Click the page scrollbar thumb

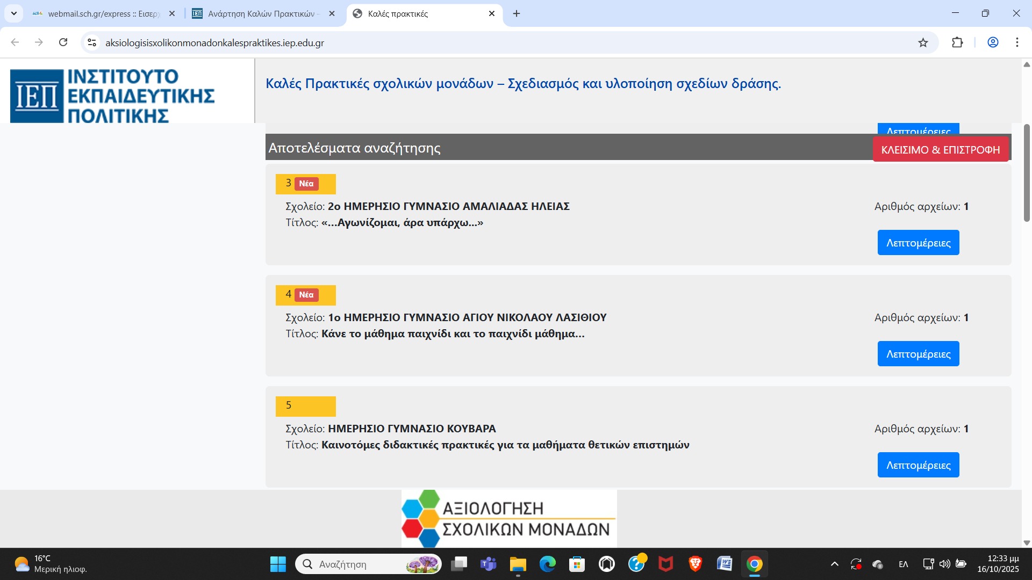point(1027,172)
